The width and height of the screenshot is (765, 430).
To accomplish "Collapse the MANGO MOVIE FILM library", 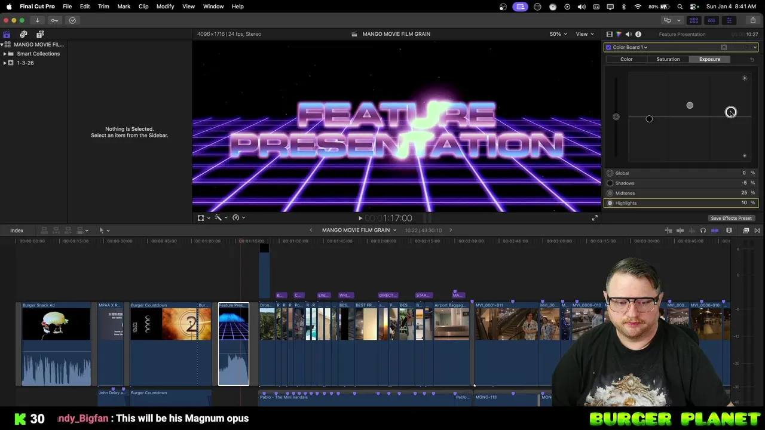I will click(2, 45).
